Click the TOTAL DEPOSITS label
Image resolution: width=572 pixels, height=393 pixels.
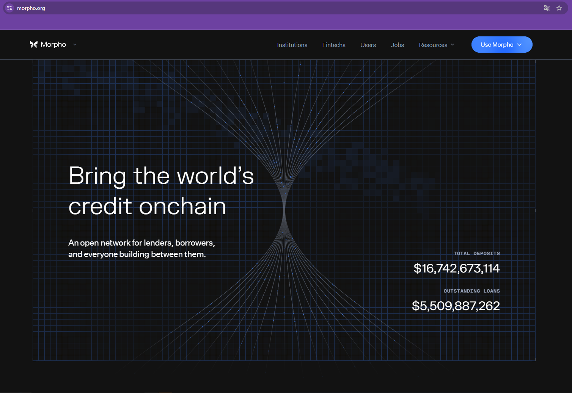[x=477, y=254]
